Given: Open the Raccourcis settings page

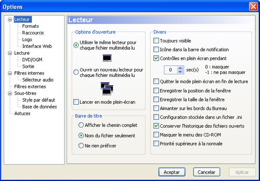Looking at the screenshot, I should tap(33, 33).
